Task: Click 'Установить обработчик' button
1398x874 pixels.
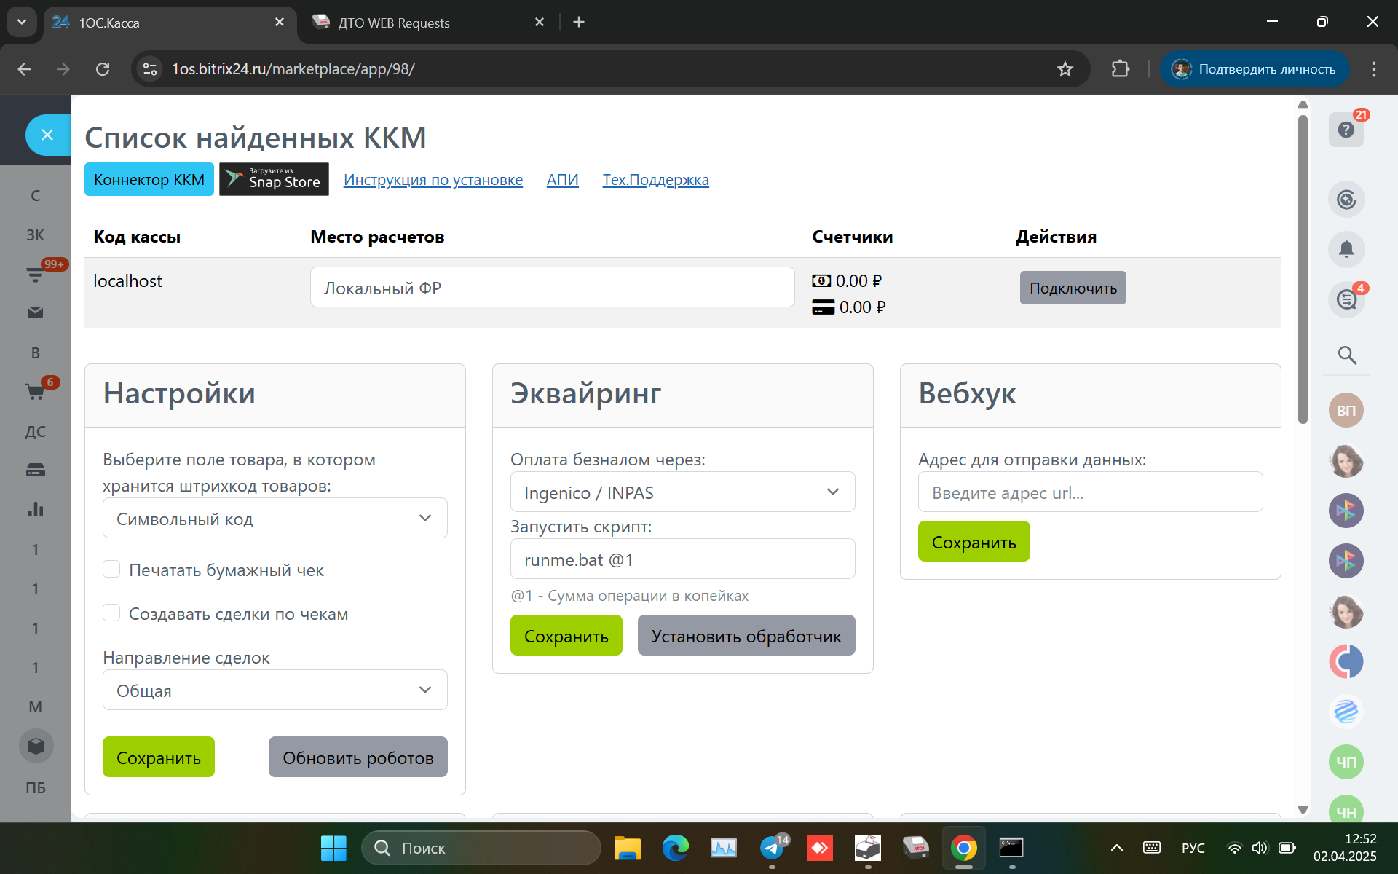Action: click(x=746, y=636)
